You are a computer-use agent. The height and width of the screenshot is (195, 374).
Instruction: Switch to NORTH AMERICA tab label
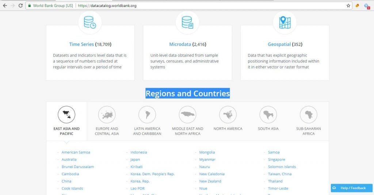click(x=228, y=129)
